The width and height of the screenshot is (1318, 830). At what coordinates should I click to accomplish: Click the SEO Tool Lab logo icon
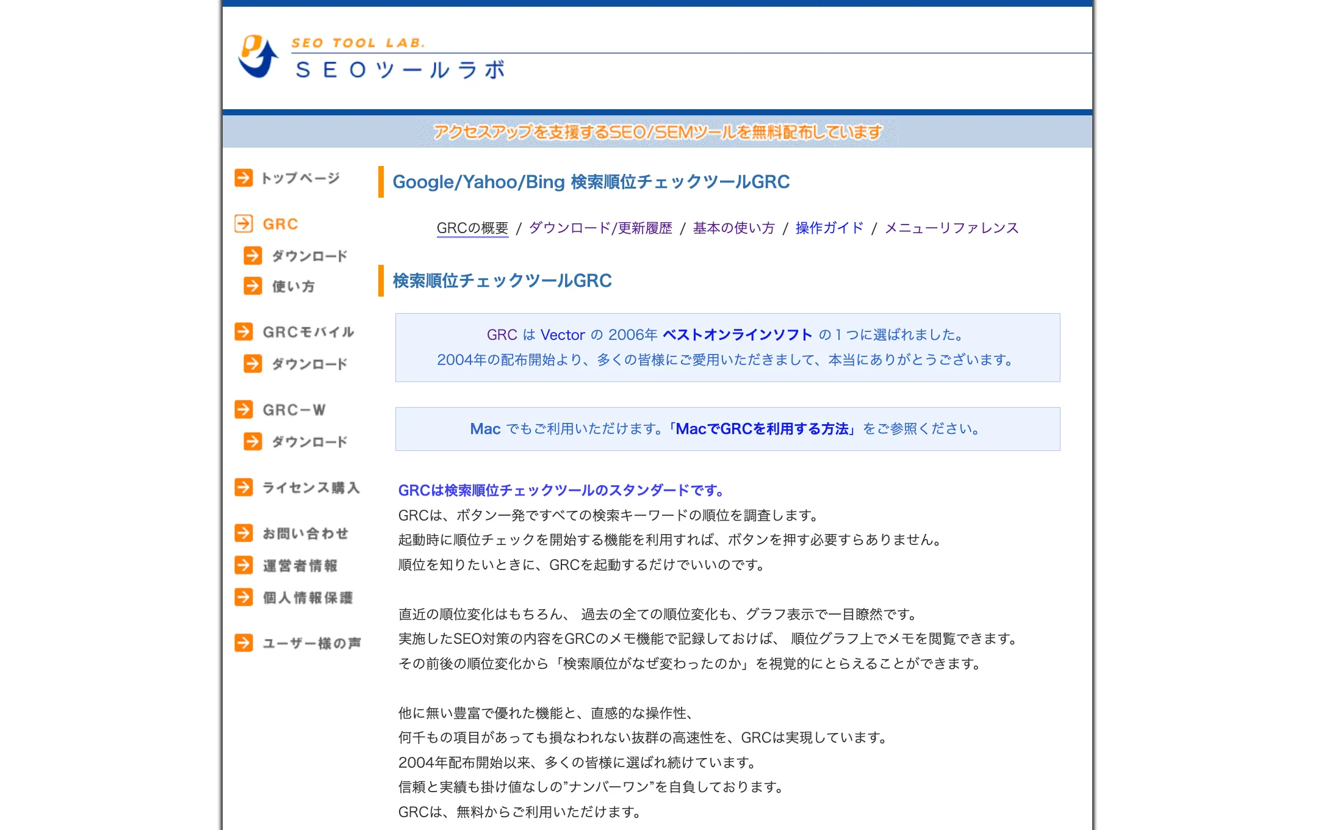point(258,56)
